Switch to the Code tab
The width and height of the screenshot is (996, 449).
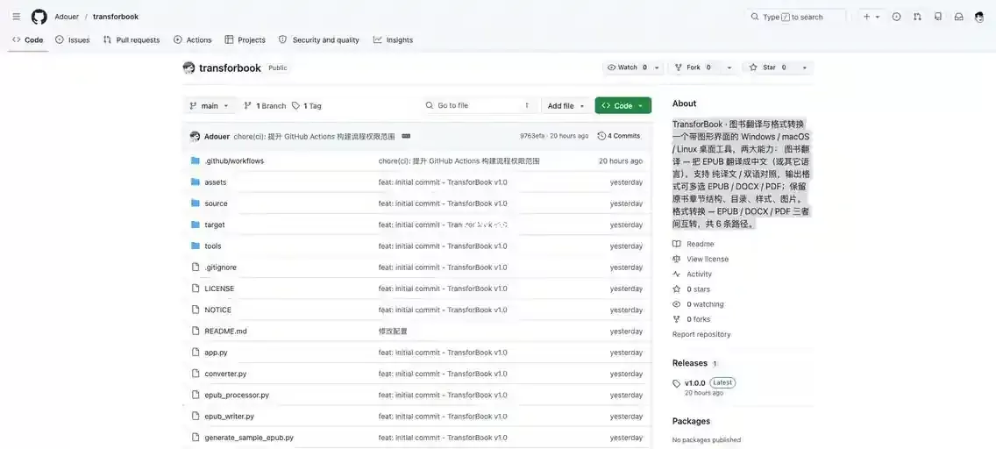click(28, 40)
